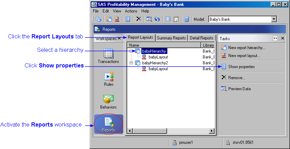Open the Actions menu
The image size is (290, 149).
click(131, 11)
